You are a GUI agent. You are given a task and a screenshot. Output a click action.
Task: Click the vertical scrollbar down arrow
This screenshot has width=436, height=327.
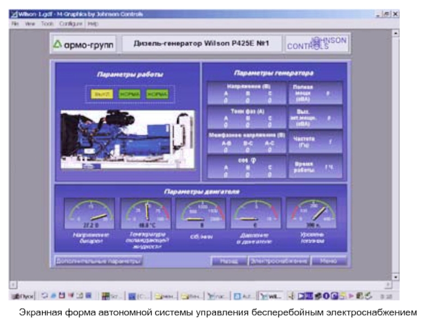[x=396, y=277]
